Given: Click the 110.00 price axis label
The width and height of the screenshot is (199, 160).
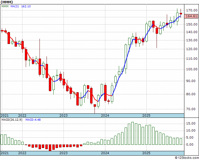Looking at the screenshot, I should pyautogui.click(x=192, y=59).
